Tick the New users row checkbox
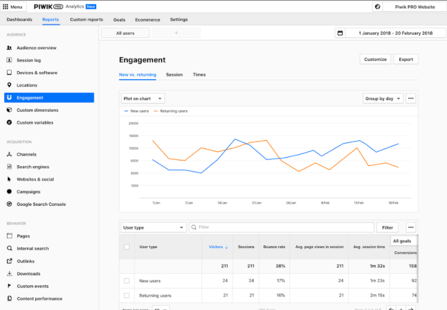 (x=127, y=281)
